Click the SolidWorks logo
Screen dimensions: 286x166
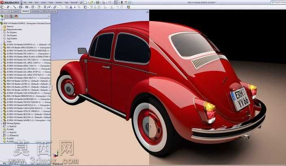click(10, 2)
